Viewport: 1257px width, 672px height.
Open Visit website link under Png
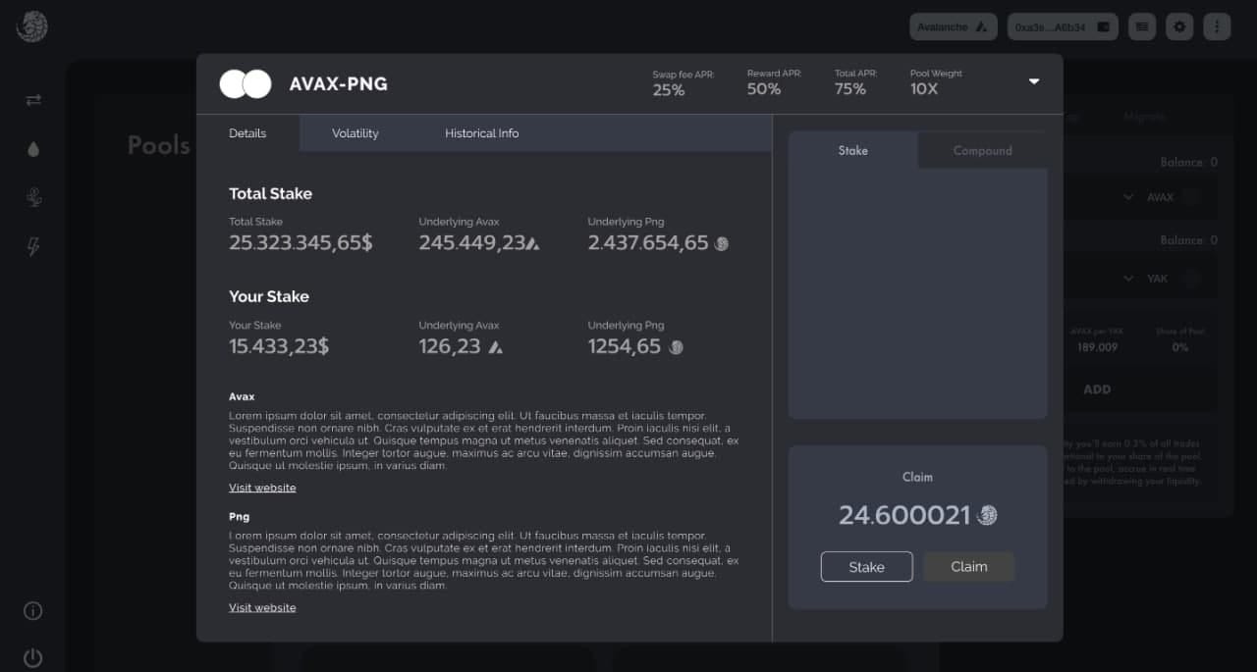[262, 607]
